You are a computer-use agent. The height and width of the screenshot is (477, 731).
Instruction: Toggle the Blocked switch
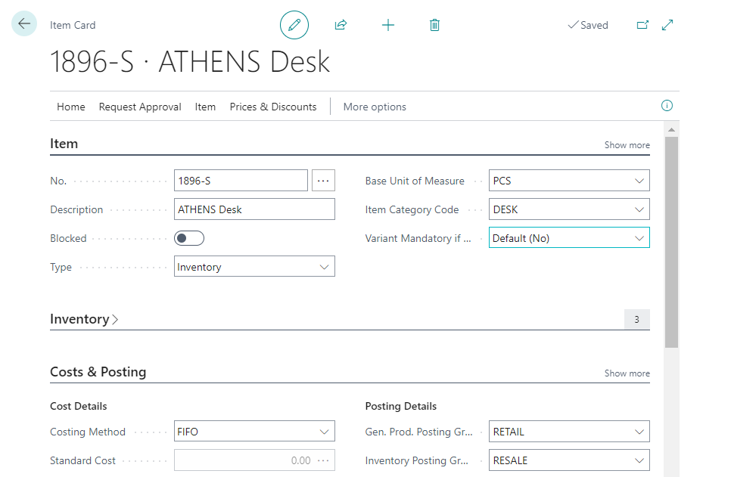tap(189, 238)
